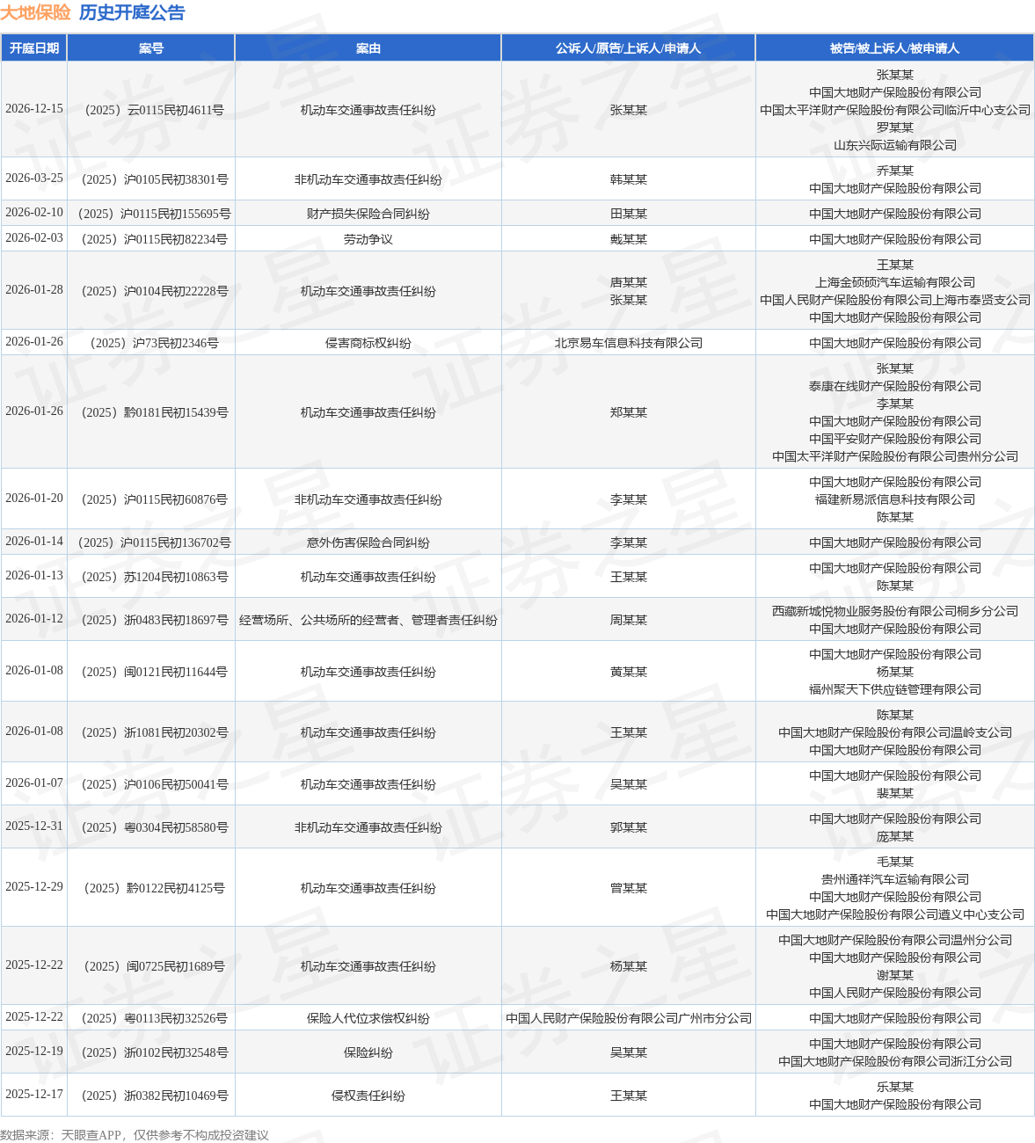Click plaintiff 唐某某
Viewport: 1035px width, 1143px height.
click(629, 282)
